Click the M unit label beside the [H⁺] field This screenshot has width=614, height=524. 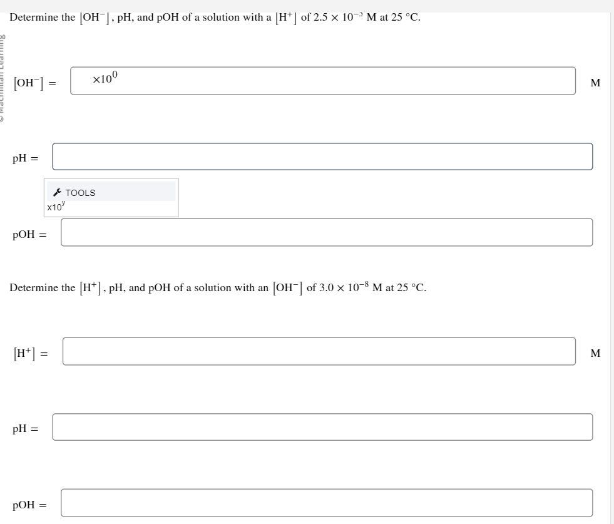coord(595,354)
